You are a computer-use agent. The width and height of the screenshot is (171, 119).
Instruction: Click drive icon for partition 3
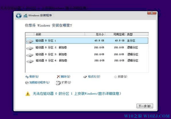(30, 55)
